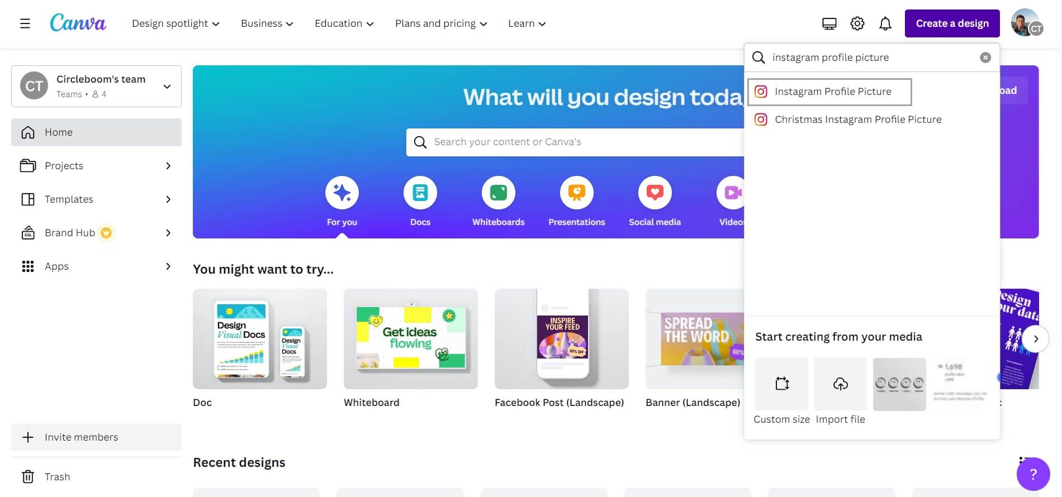Open Brand Hub in the sidebar
Image resolution: width=1062 pixels, height=497 pixels.
click(x=96, y=233)
